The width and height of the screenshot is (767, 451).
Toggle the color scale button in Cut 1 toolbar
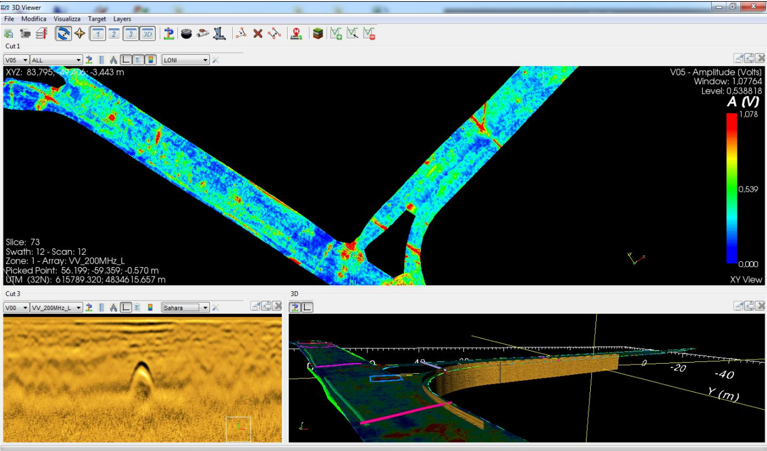tap(151, 60)
